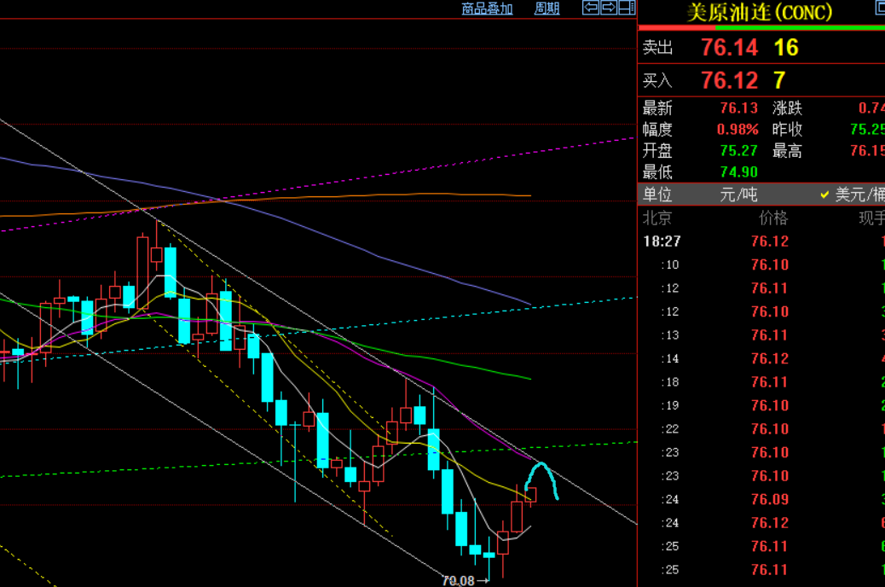Click the latest price 76.13 value
Screen dimensions: 885x587
(738, 108)
